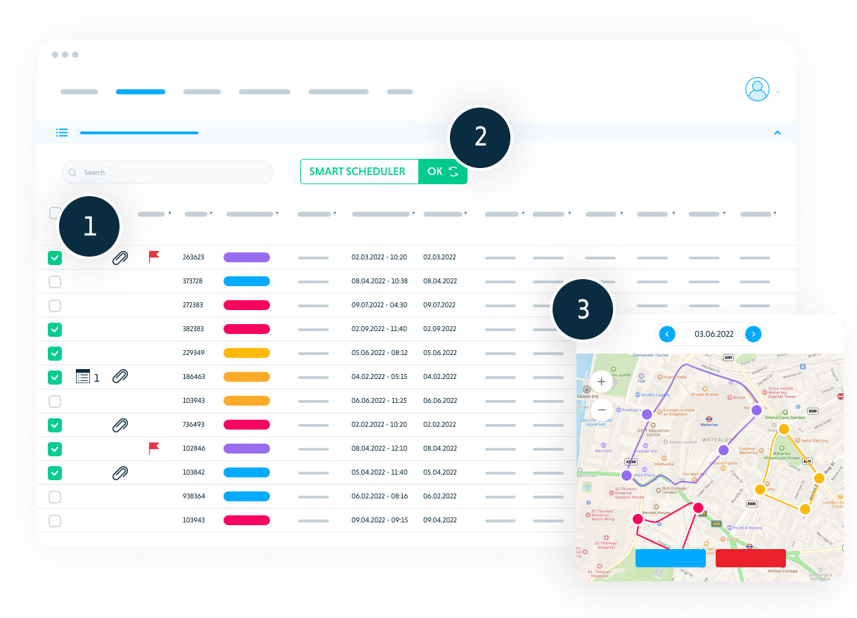Viewport: 857px width, 618px height.
Task: Click the timestamp 02.03.2022 - 10:20
Action: click(x=380, y=257)
